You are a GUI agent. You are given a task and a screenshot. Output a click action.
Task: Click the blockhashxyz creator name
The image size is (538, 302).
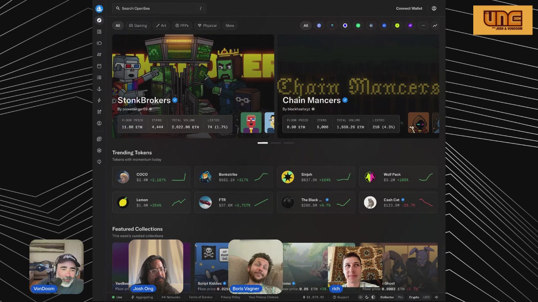tap(299, 109)
